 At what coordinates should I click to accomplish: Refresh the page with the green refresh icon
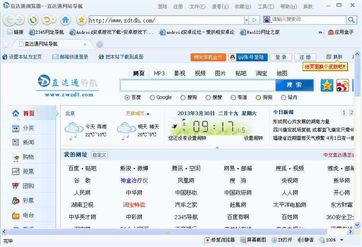[x=33, y=20]
